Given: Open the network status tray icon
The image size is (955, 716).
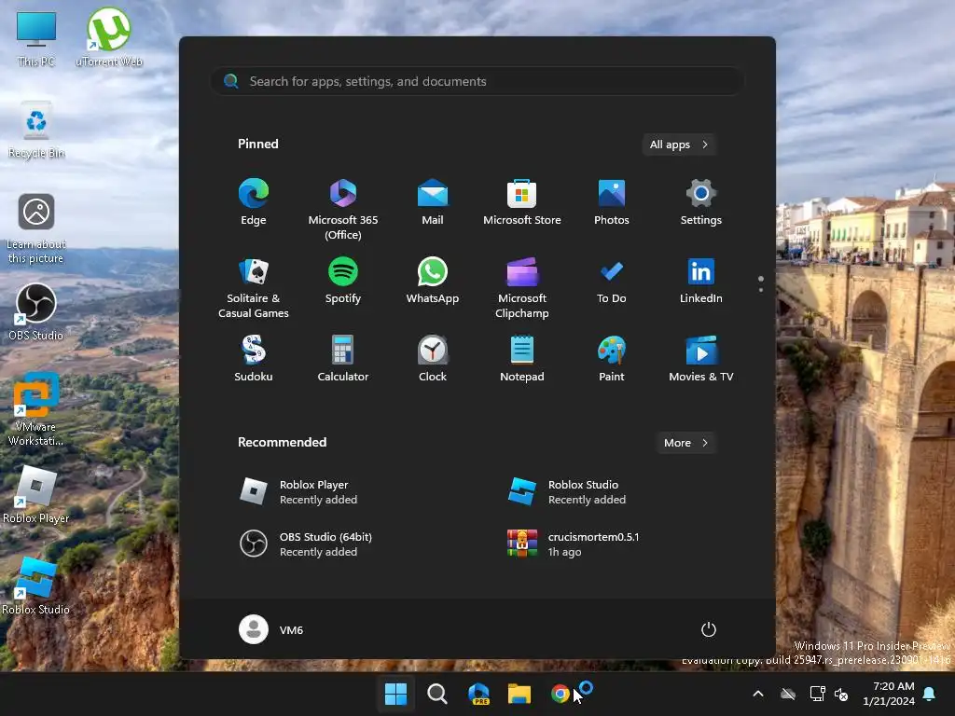Looking at the screenshot, I should pos(817,694).
